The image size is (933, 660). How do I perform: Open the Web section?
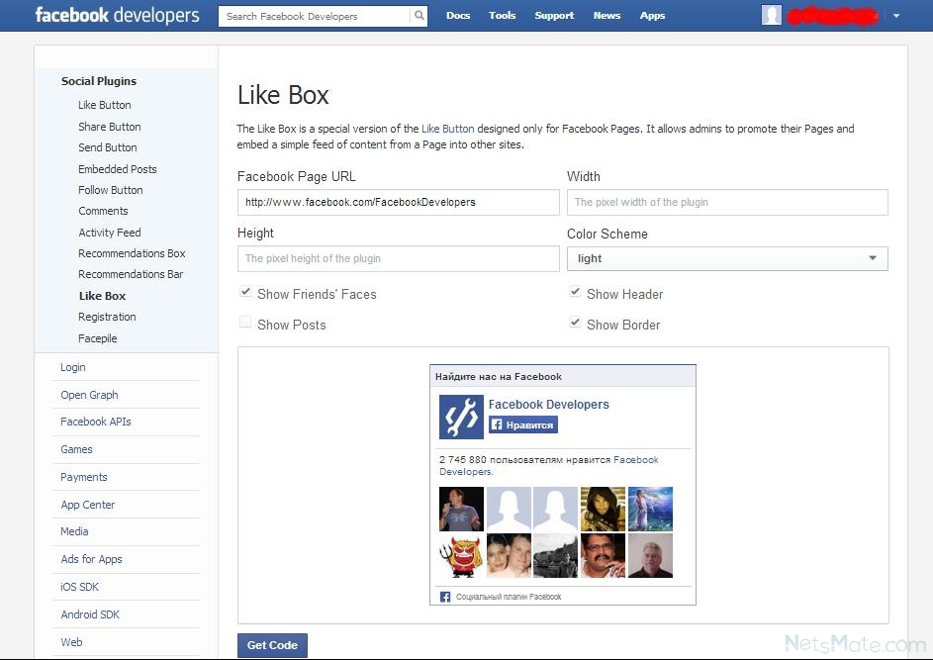(71, 642)
